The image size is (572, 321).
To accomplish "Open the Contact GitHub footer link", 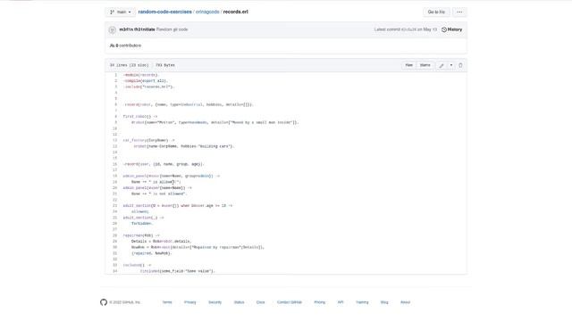I will [x=290, y=302].
